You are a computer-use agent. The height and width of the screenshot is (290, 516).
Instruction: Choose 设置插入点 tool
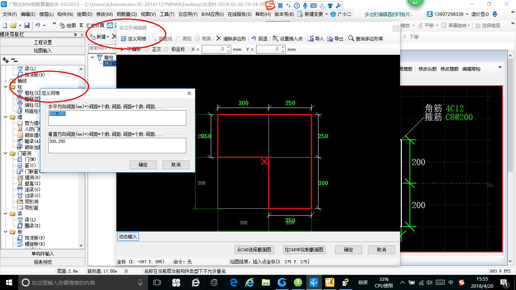(287, 39)
